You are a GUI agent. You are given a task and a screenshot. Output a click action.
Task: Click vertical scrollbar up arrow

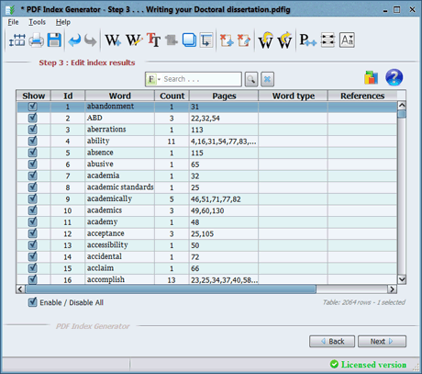click(x=402, y=105)
